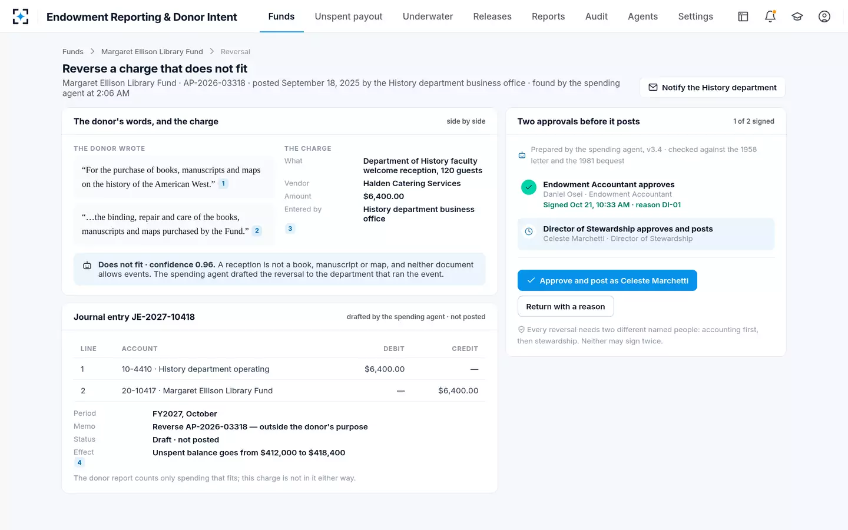The image size is (848, 530).
Task: Notify the History department
Action: (x=713, y=87)
